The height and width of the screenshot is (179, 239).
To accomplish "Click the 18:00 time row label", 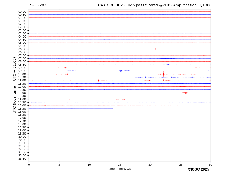I will pyautogui.click(x=22, y=124).
